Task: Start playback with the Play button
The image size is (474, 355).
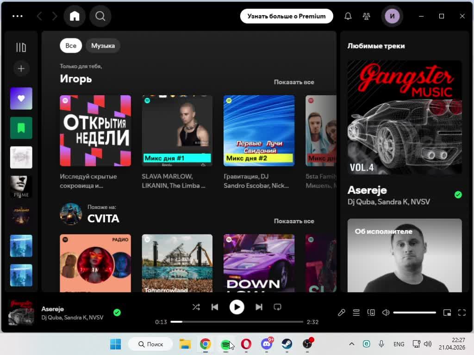Action: point(237,307)
